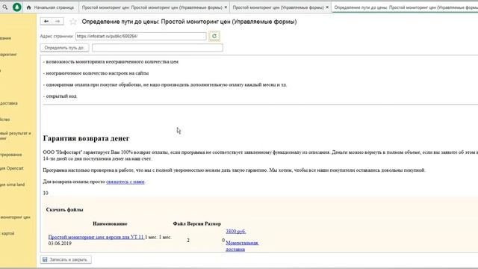Viewport: 478px width, 269px height.
Task: Click the line - открытый код
Action: point(60,96)
